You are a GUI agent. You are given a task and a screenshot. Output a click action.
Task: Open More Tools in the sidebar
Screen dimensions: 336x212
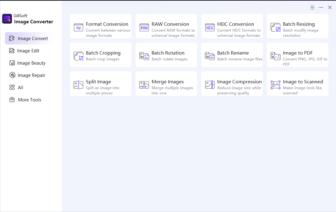pyautogui.click(x=29, y=100)
